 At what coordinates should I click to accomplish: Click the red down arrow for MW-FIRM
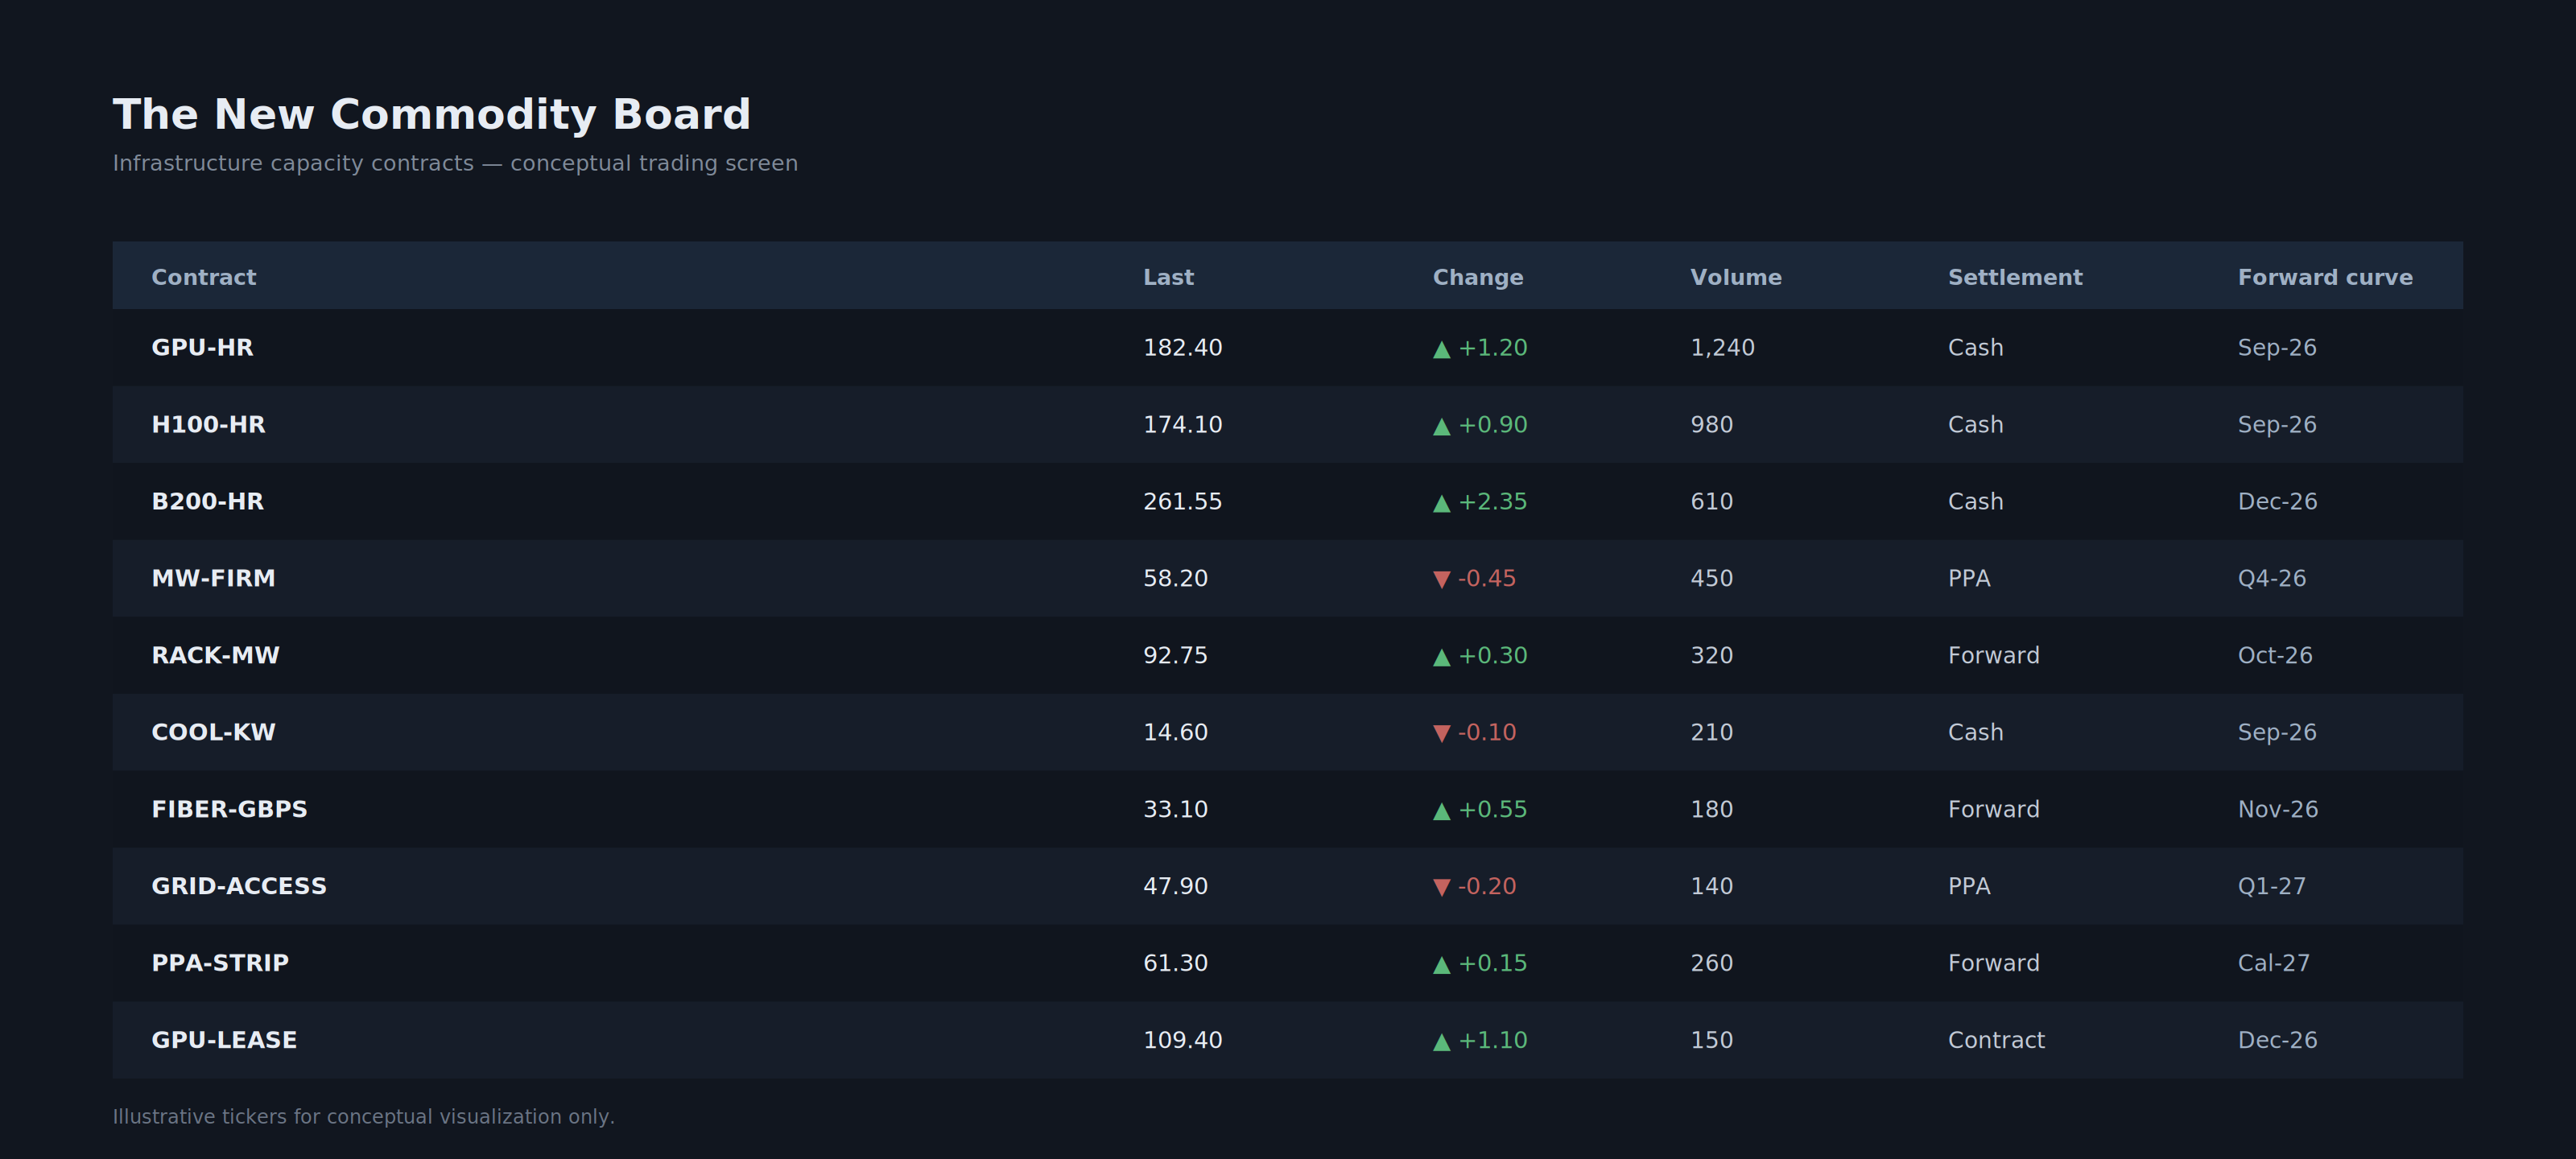tap(1441, 580)
